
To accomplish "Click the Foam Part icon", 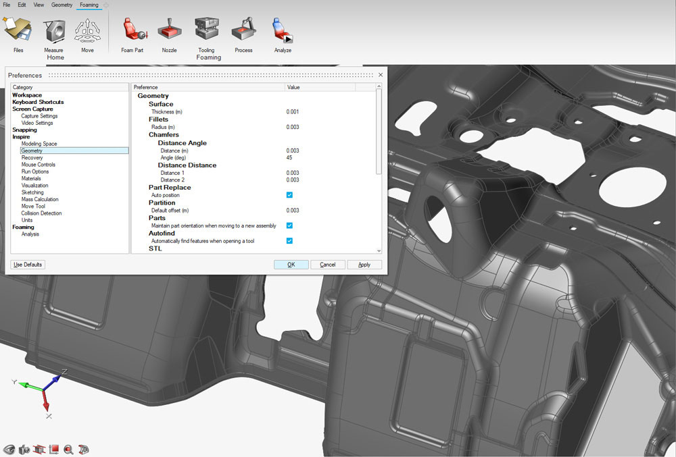I will 132,32.
